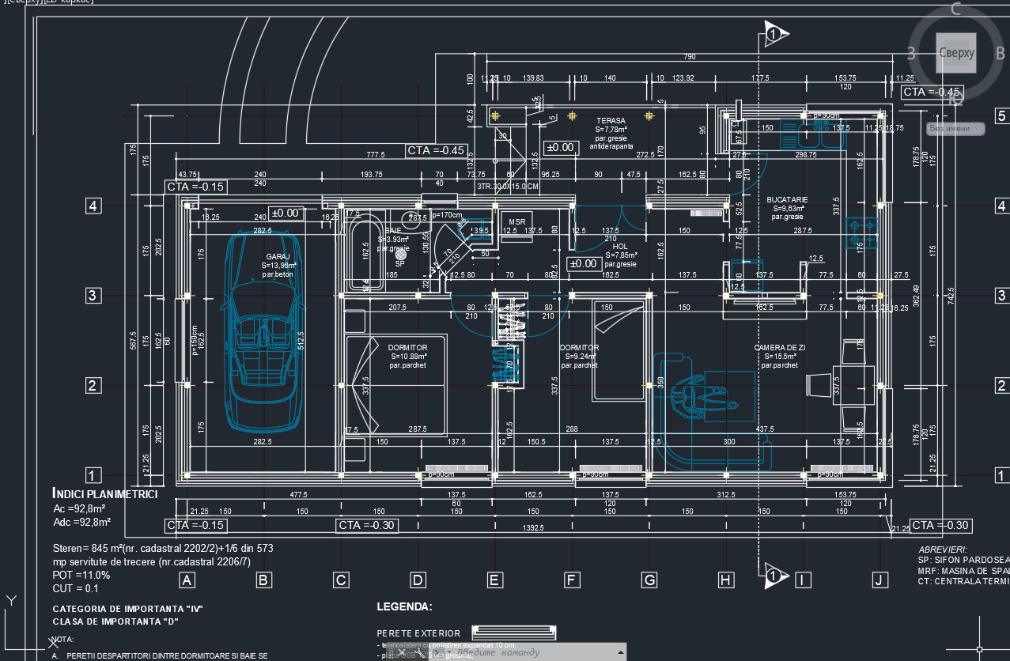
Task: Select grid axis number '5' label
Action: [x=1001, y=116]
